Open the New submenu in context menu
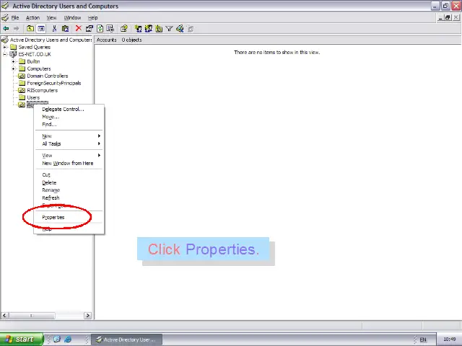This screenshot has height=346, width=462. tap(69, 136)
